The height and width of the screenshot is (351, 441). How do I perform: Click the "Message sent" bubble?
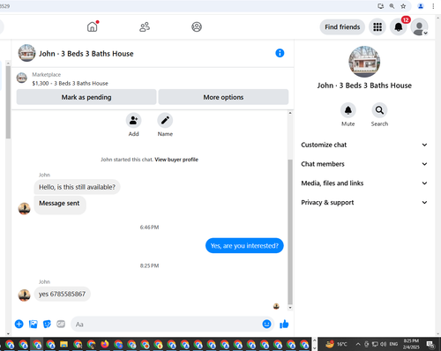coord(60,205)
